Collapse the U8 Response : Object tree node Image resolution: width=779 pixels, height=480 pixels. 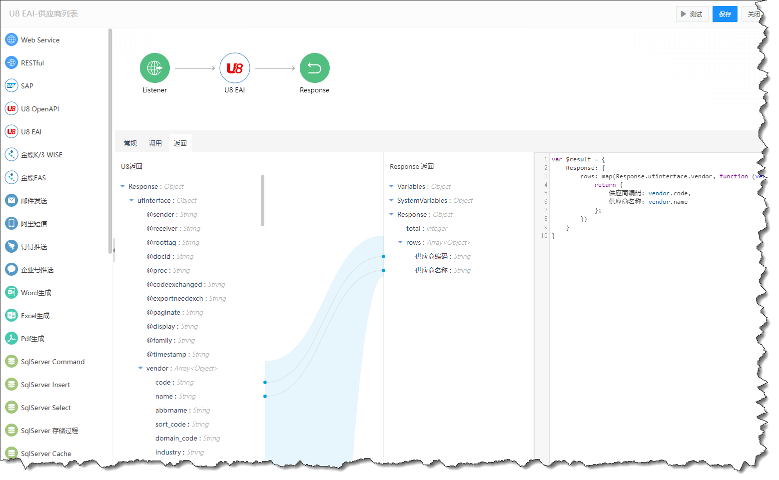122,186
